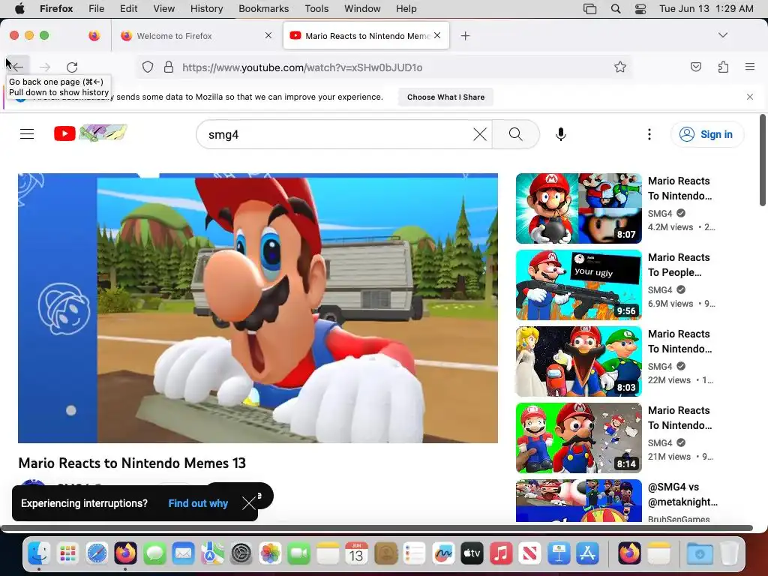Open the tracking protection shield panel
Screen dimensions: 768x576
[148, 67]
